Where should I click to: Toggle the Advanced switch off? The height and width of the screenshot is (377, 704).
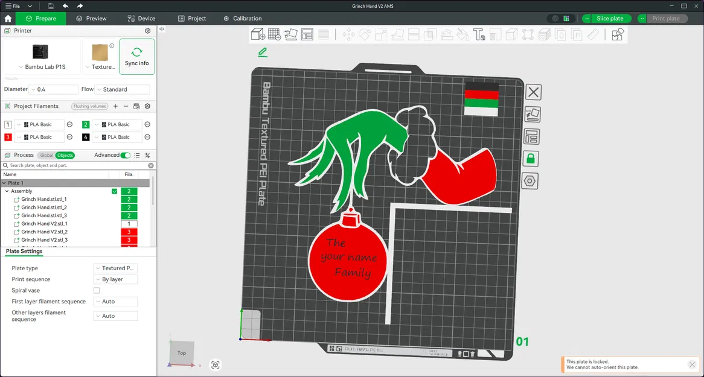(125, 155)
